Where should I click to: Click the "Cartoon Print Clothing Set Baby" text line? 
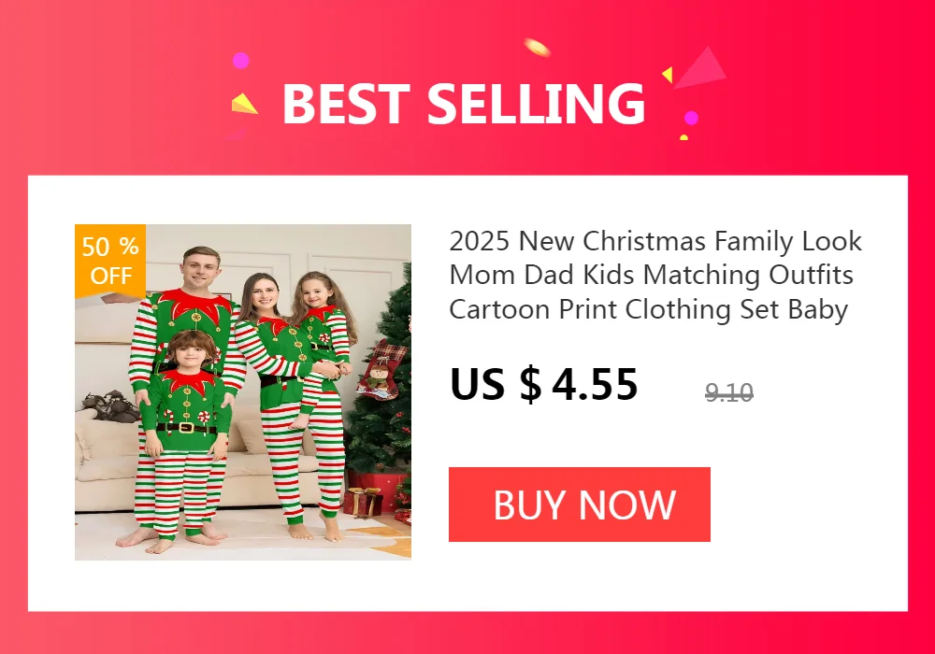[x=649, y=310]
